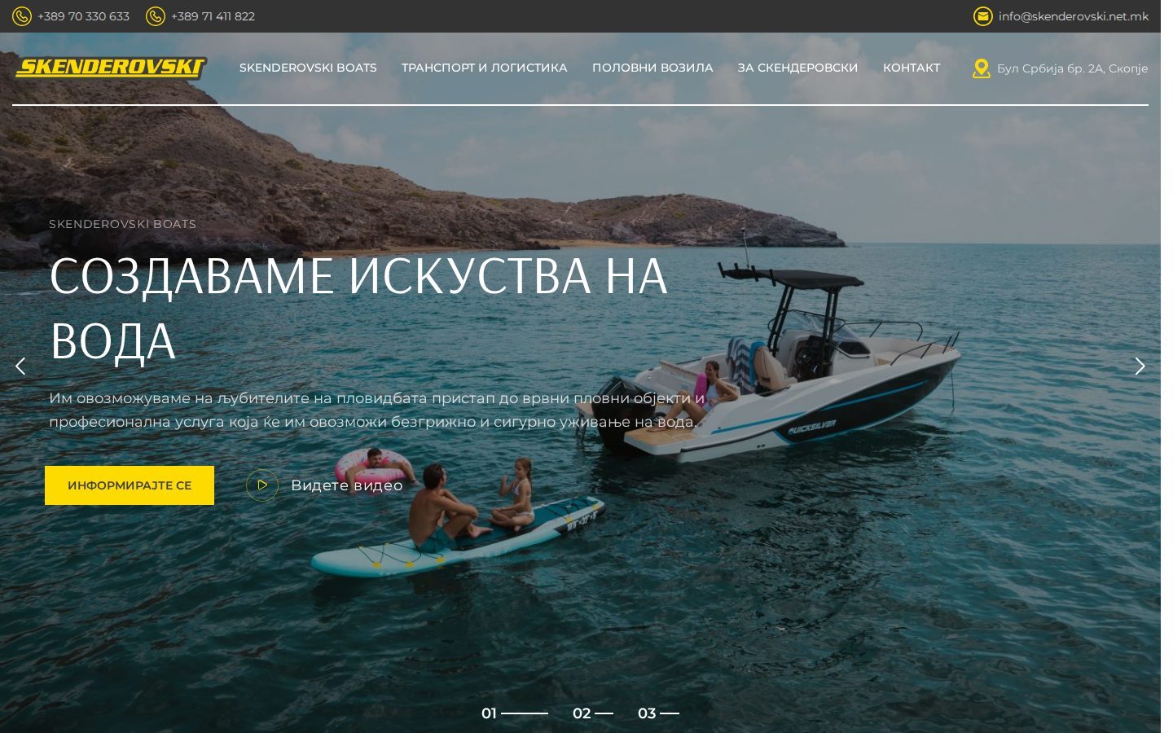
Task: Select slide indicator 02
Action: pos(592,713)
